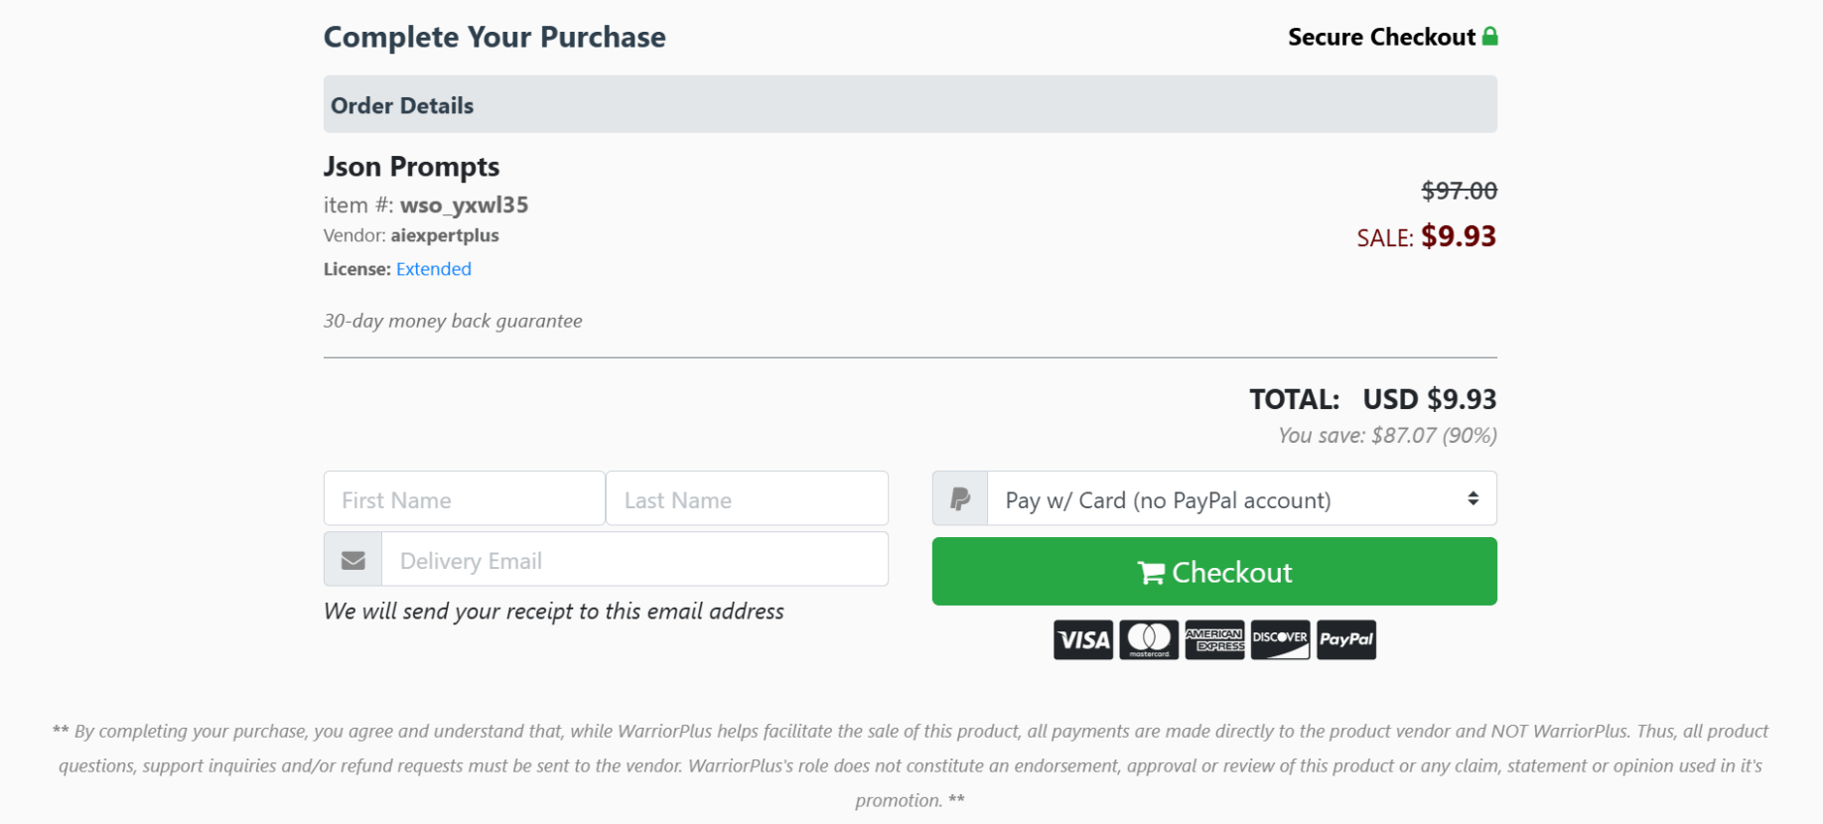
Task: Click the envelope icon beside Delivery Email
Action: point(353,560)
